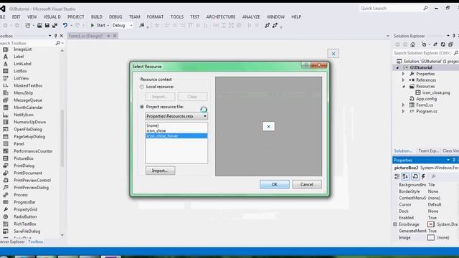Click OK in the Select Resource dialog

274,184
